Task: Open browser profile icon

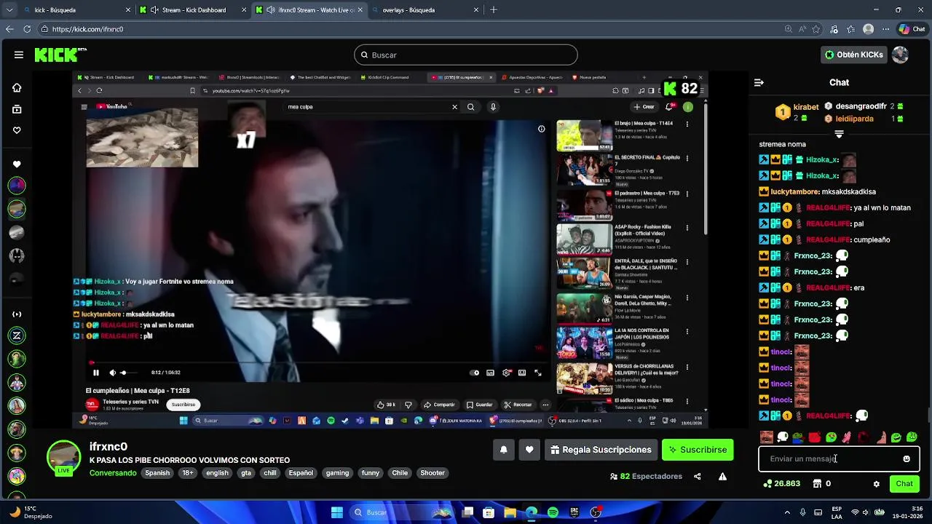Action: point(868,29)
